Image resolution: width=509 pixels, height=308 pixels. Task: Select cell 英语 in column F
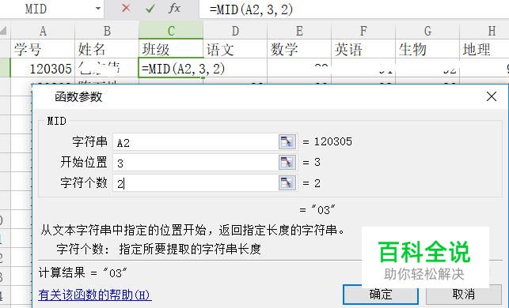pyautogui.click(x=363, y=49)
